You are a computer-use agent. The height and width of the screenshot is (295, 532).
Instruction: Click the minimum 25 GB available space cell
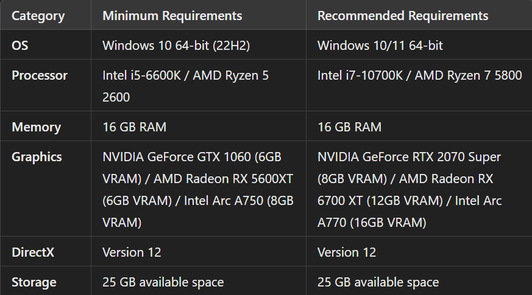163,282
